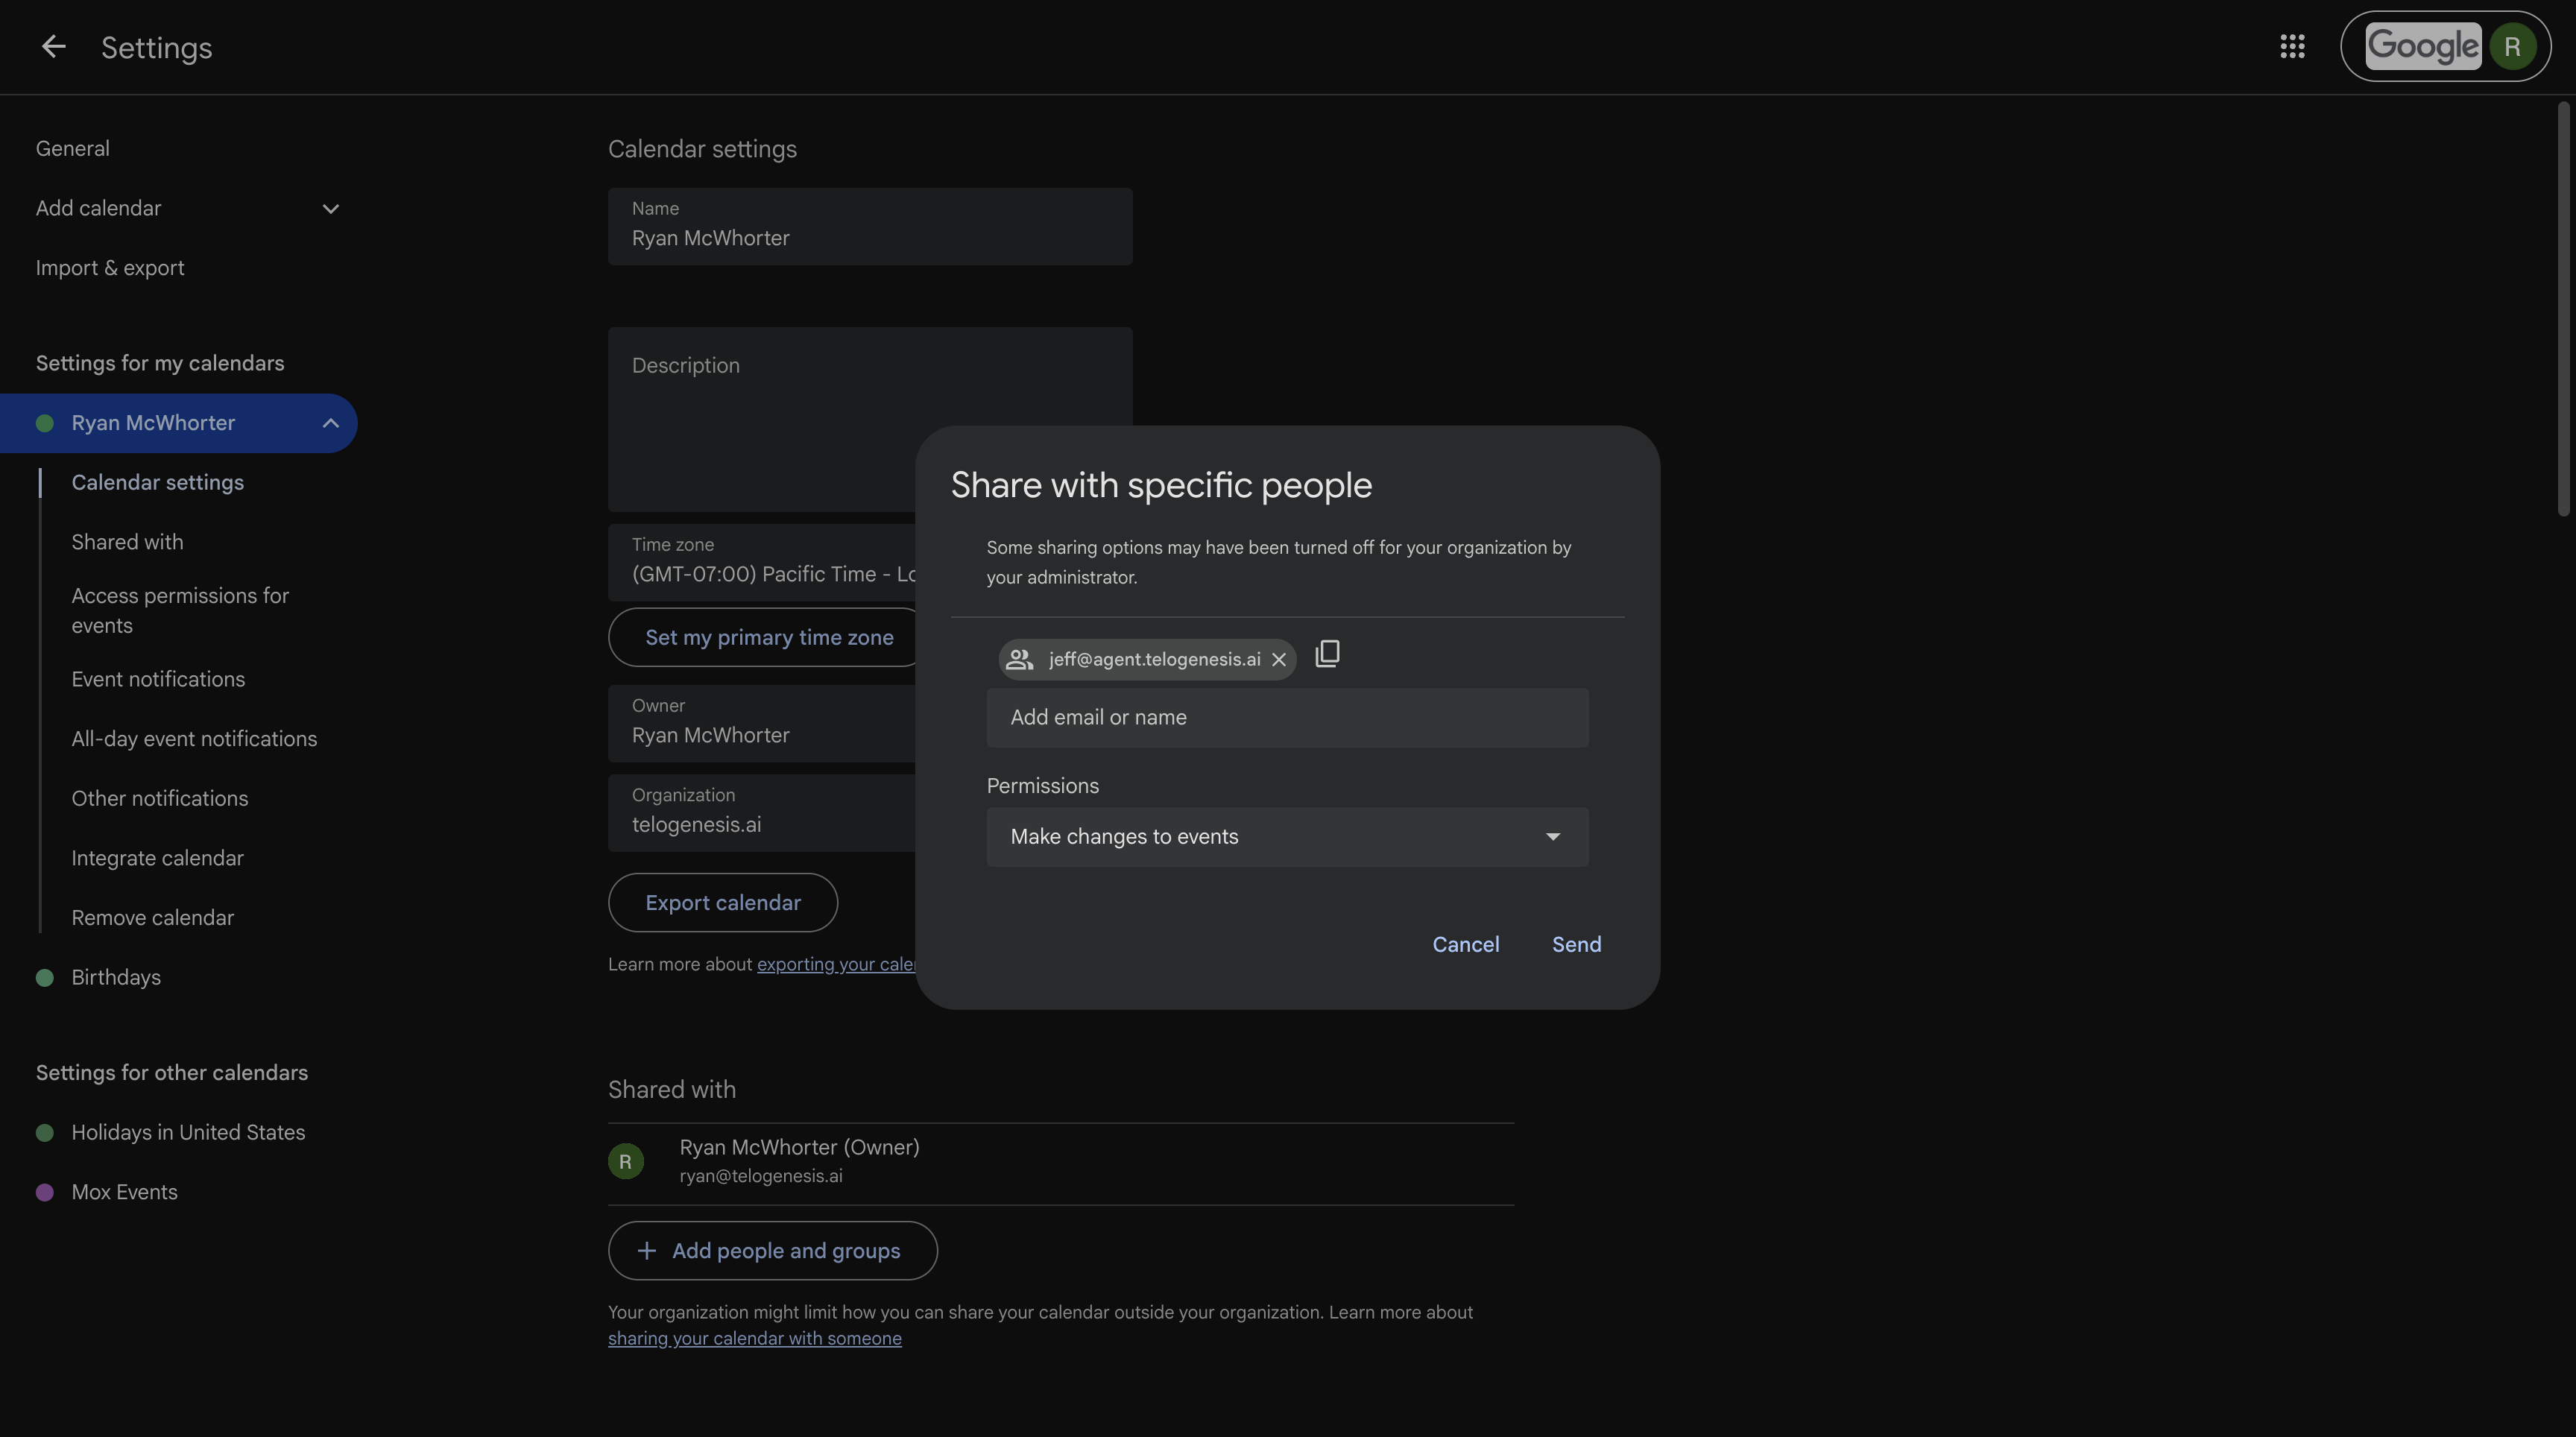
Task: Click the back arrow to exit Settings
Action: (x=53, y=47)
